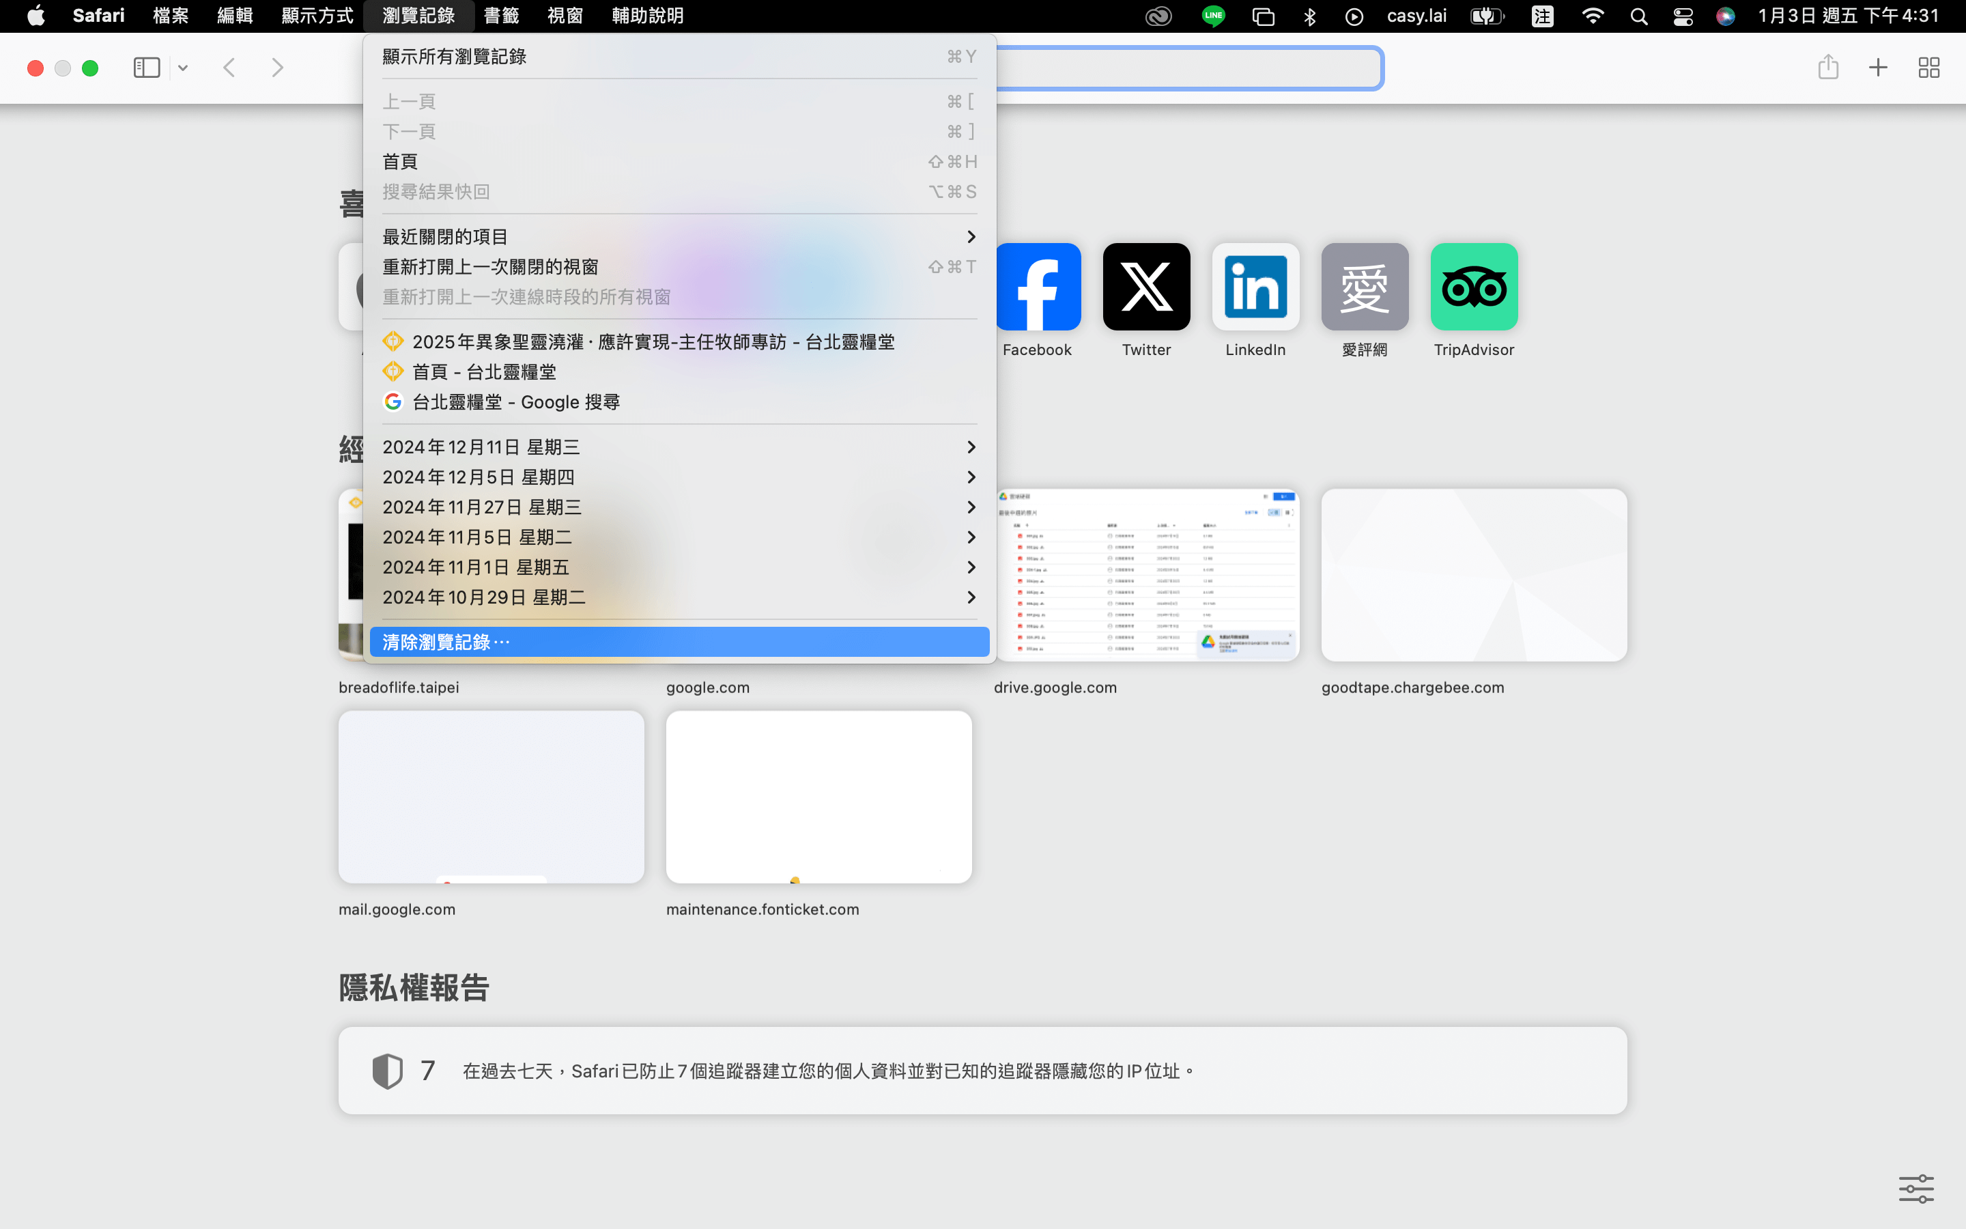Open the mail.google.com thumbnail
The height and width of the screenshot is (1229, 1966).
491,797
